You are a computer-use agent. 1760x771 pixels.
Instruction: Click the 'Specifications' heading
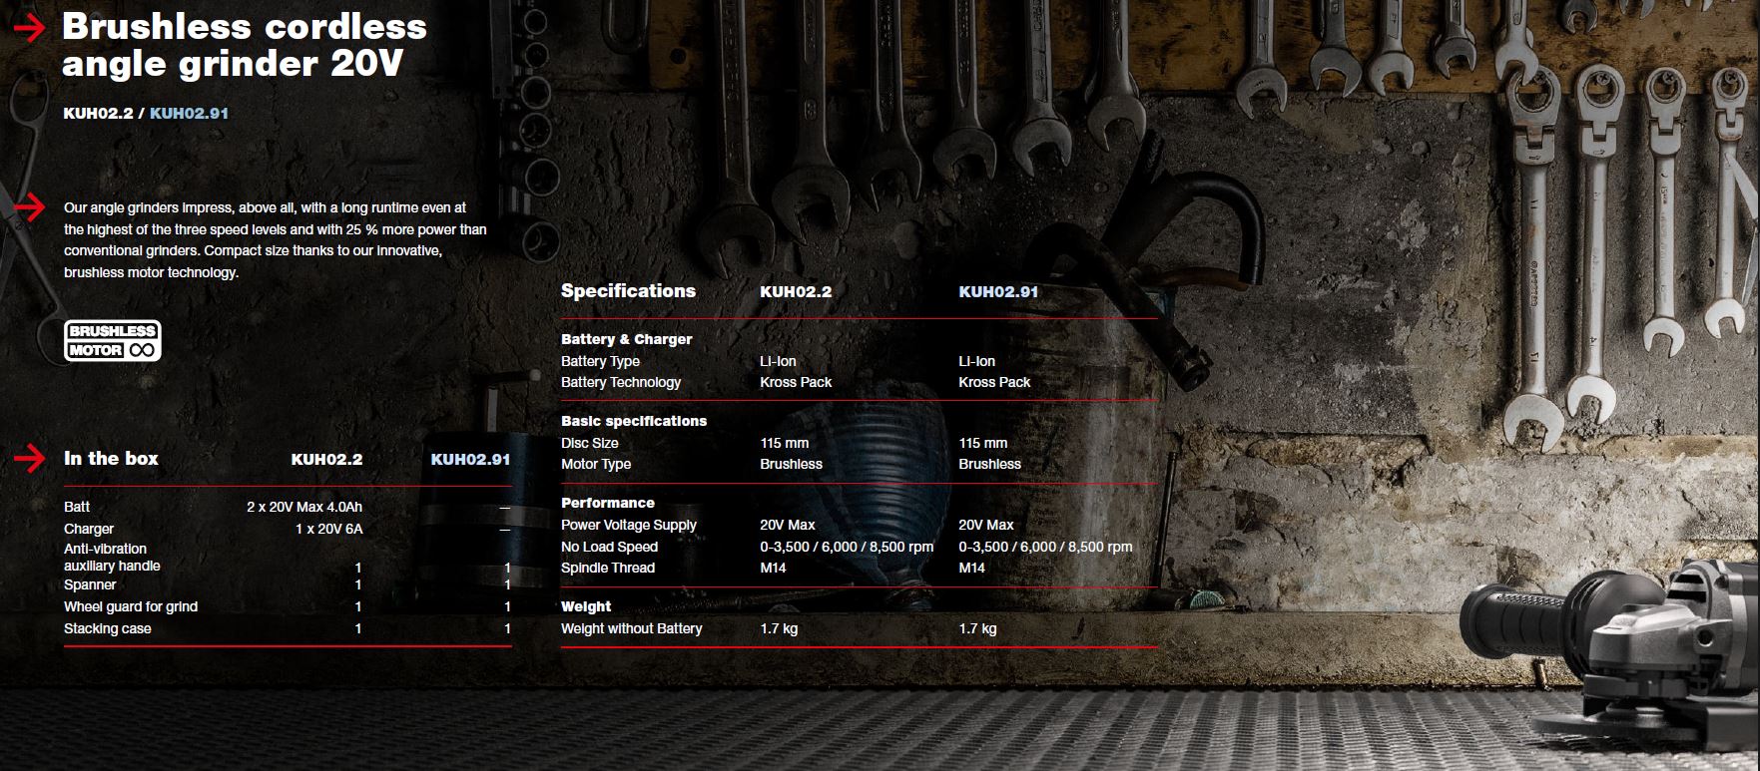pos(628,291)
